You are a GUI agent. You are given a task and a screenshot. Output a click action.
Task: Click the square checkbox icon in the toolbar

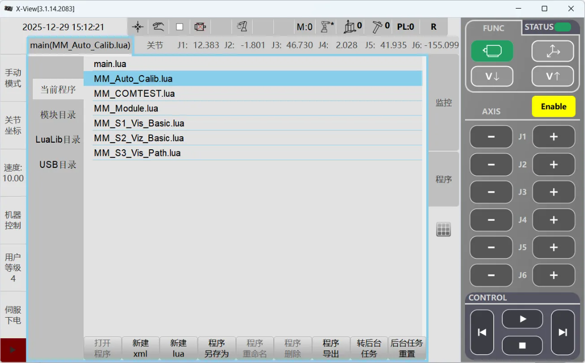(179, 26)
